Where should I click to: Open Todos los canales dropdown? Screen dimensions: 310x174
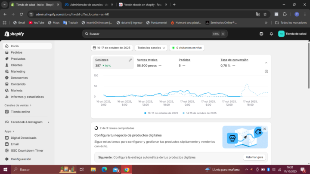pyautogui.click(x=151, y=48)
